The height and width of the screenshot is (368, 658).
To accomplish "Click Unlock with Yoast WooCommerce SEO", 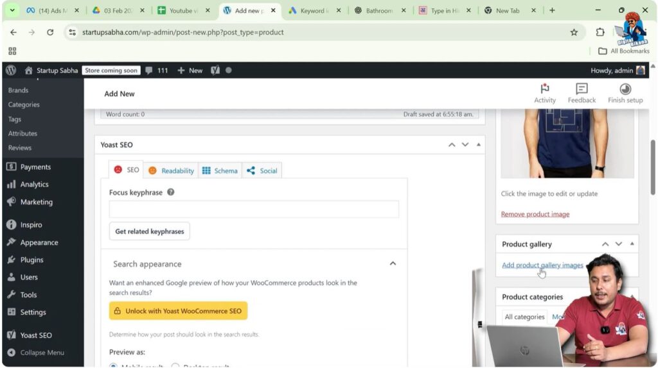I will [179, 311].
